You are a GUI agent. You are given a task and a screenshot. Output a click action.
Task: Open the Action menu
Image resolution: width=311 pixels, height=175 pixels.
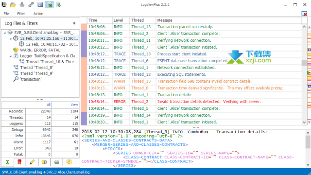tap(38, 14)
